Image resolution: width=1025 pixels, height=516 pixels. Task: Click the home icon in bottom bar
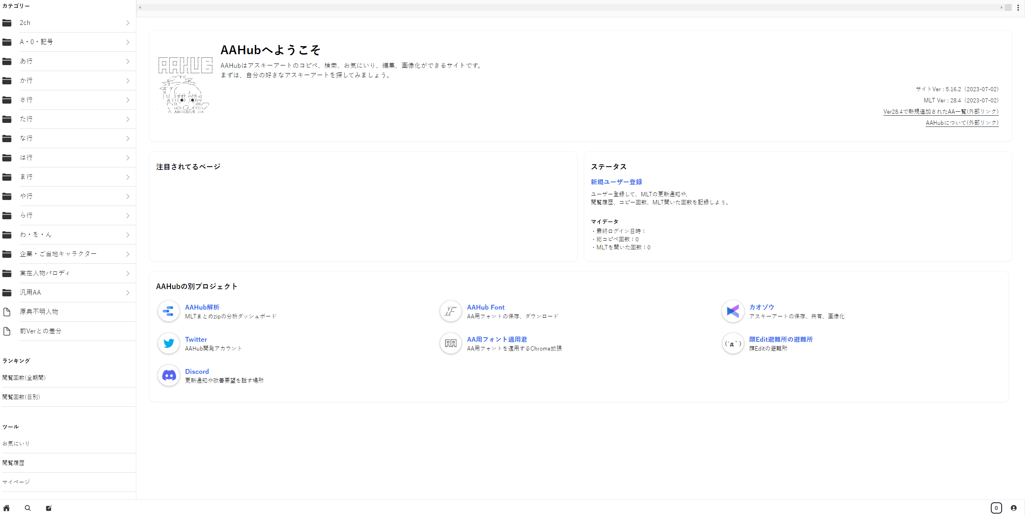[6, 508]
